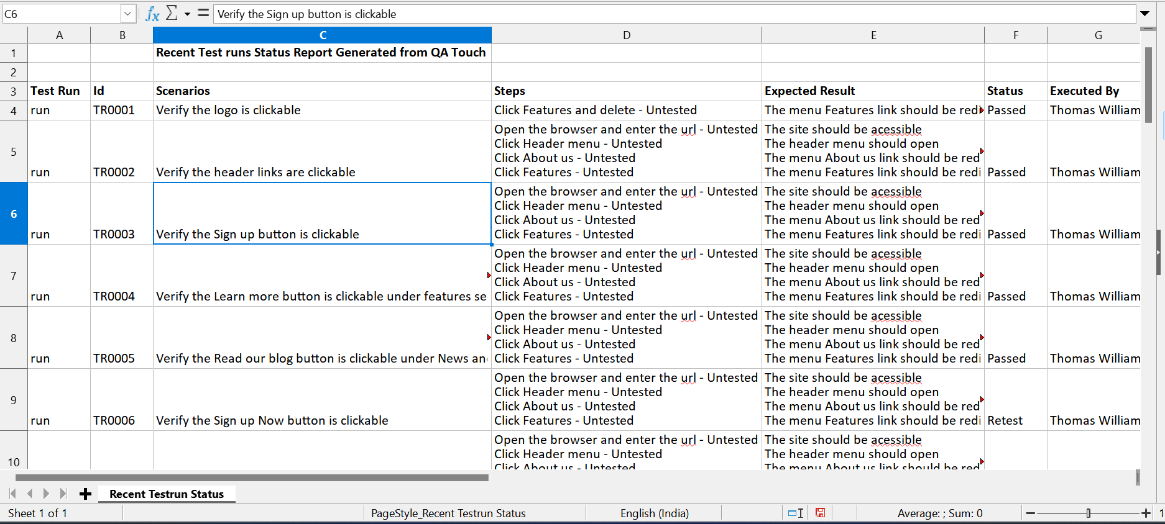1165x524 pixels.
Task: Click cell TR0001
Action: click(122, 111)
